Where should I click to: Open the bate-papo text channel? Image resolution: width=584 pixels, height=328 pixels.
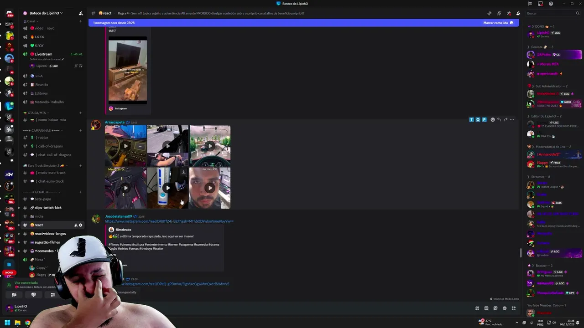coord(52,199)
